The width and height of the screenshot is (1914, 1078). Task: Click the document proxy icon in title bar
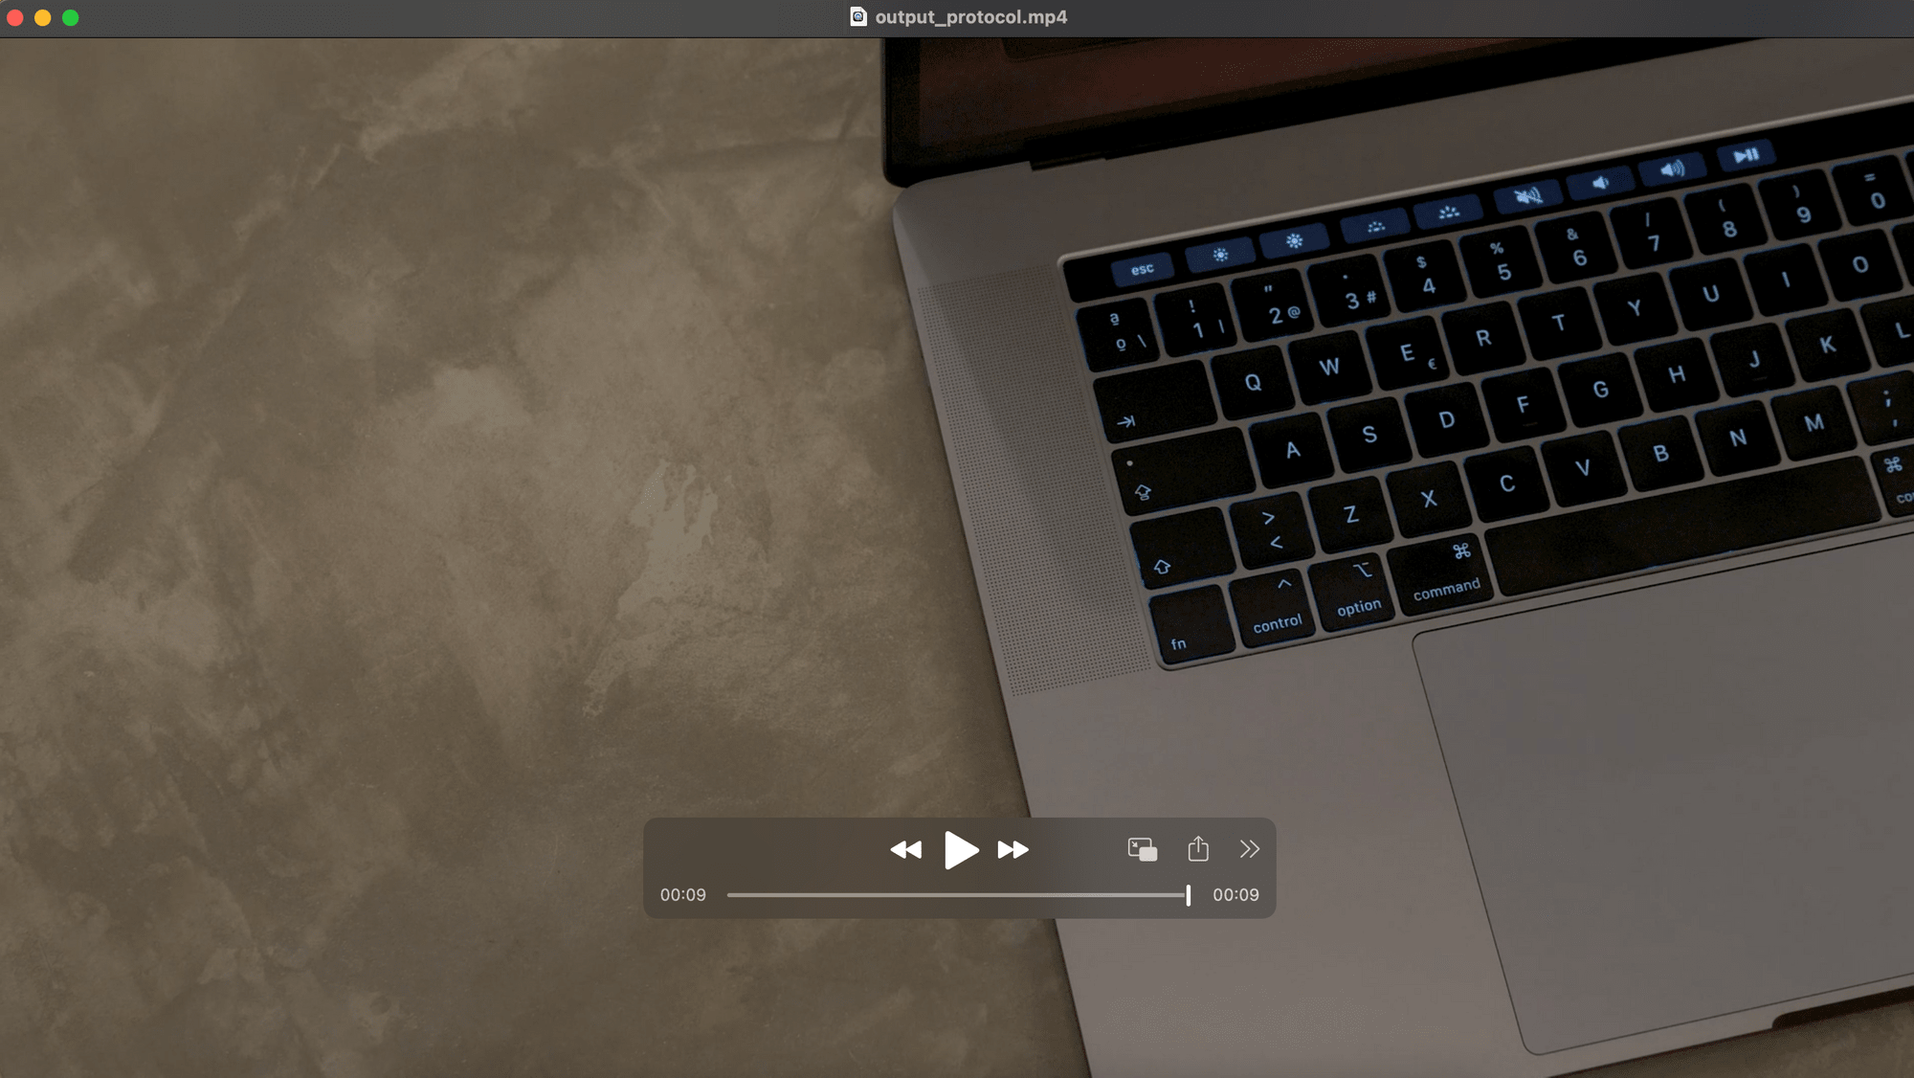click(x=858, y=17)
